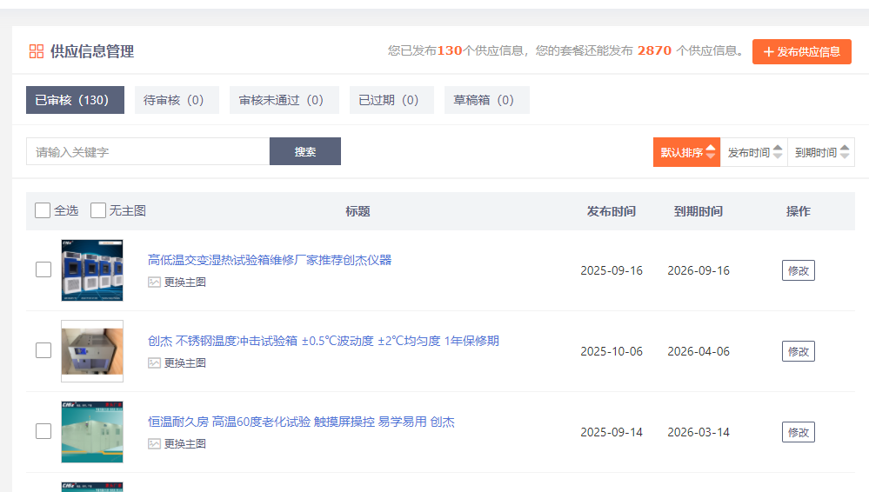Viewport: 869px width, 492px height.
Task: Check the 恒温耐久房 listing row
Action: point(43,431)
